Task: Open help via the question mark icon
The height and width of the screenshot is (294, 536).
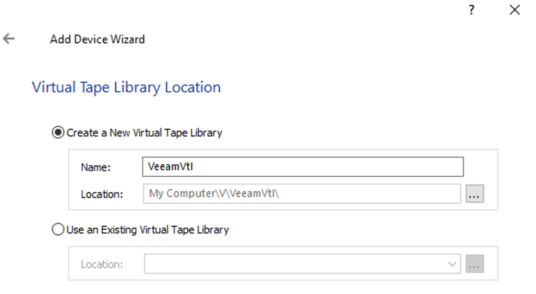Action: (471, 10)
